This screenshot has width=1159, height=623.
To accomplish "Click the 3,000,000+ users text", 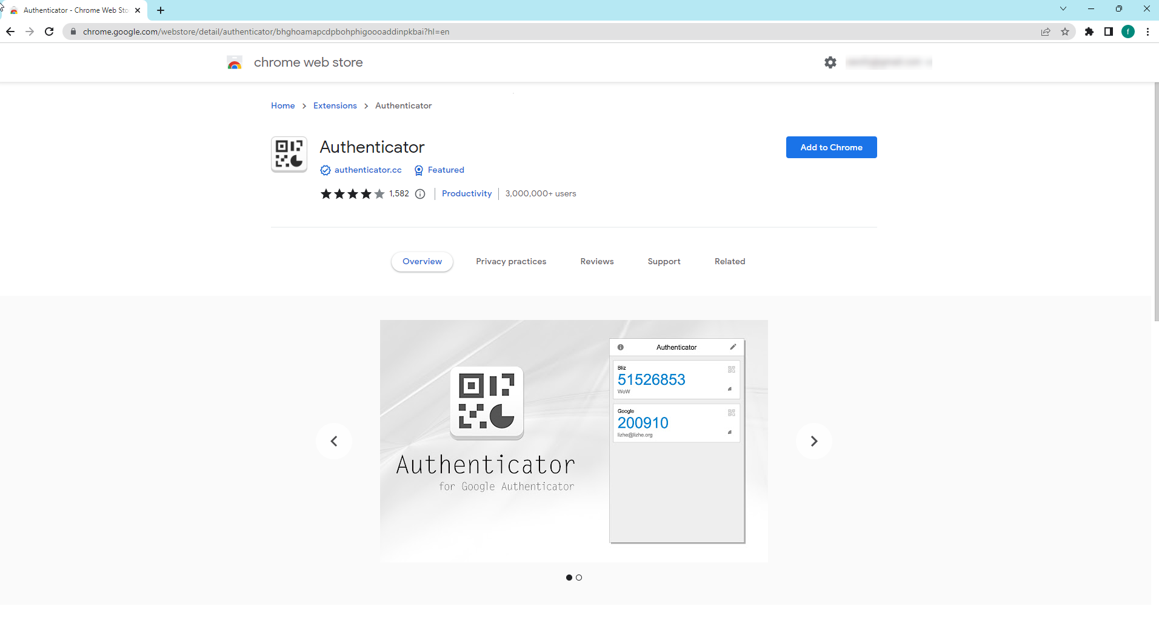I will [541, 194].
